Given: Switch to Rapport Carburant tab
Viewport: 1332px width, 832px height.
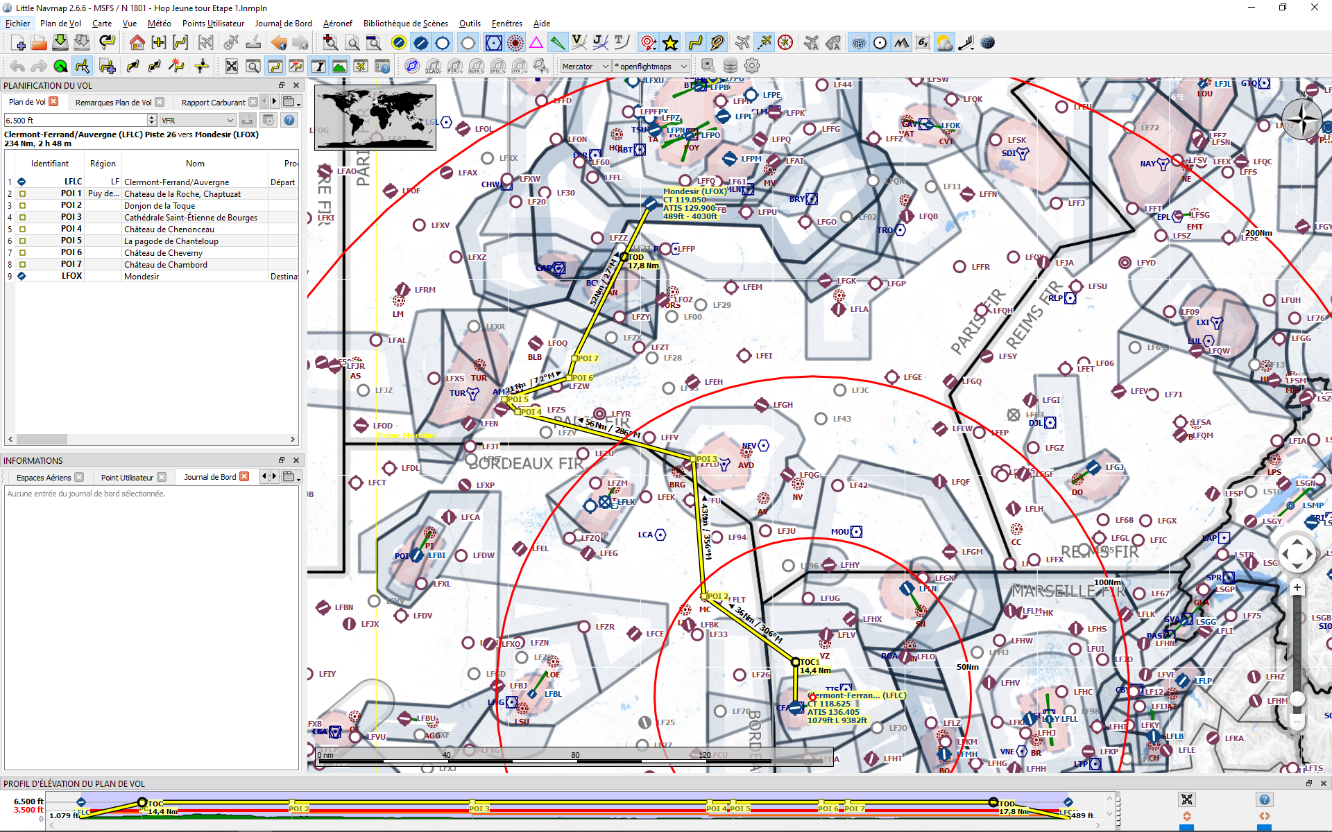Looking at the screenshot, I should pos(213,102).
